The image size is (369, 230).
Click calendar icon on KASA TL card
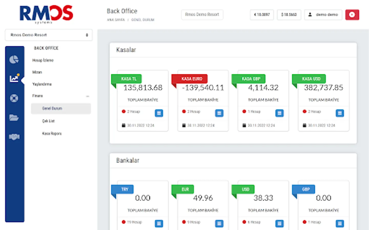tap(124, 125)
